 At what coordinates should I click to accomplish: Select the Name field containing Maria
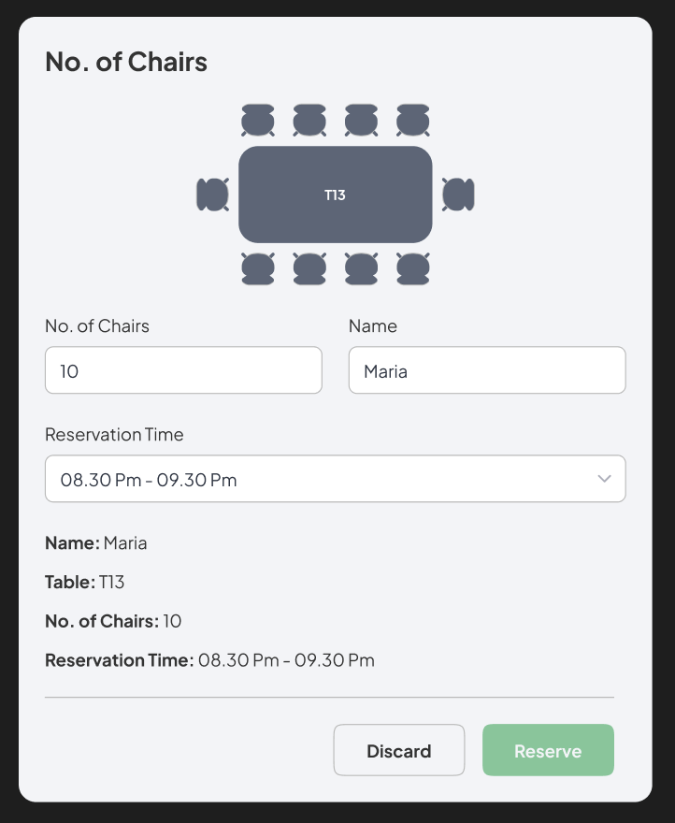coord(486,370)
